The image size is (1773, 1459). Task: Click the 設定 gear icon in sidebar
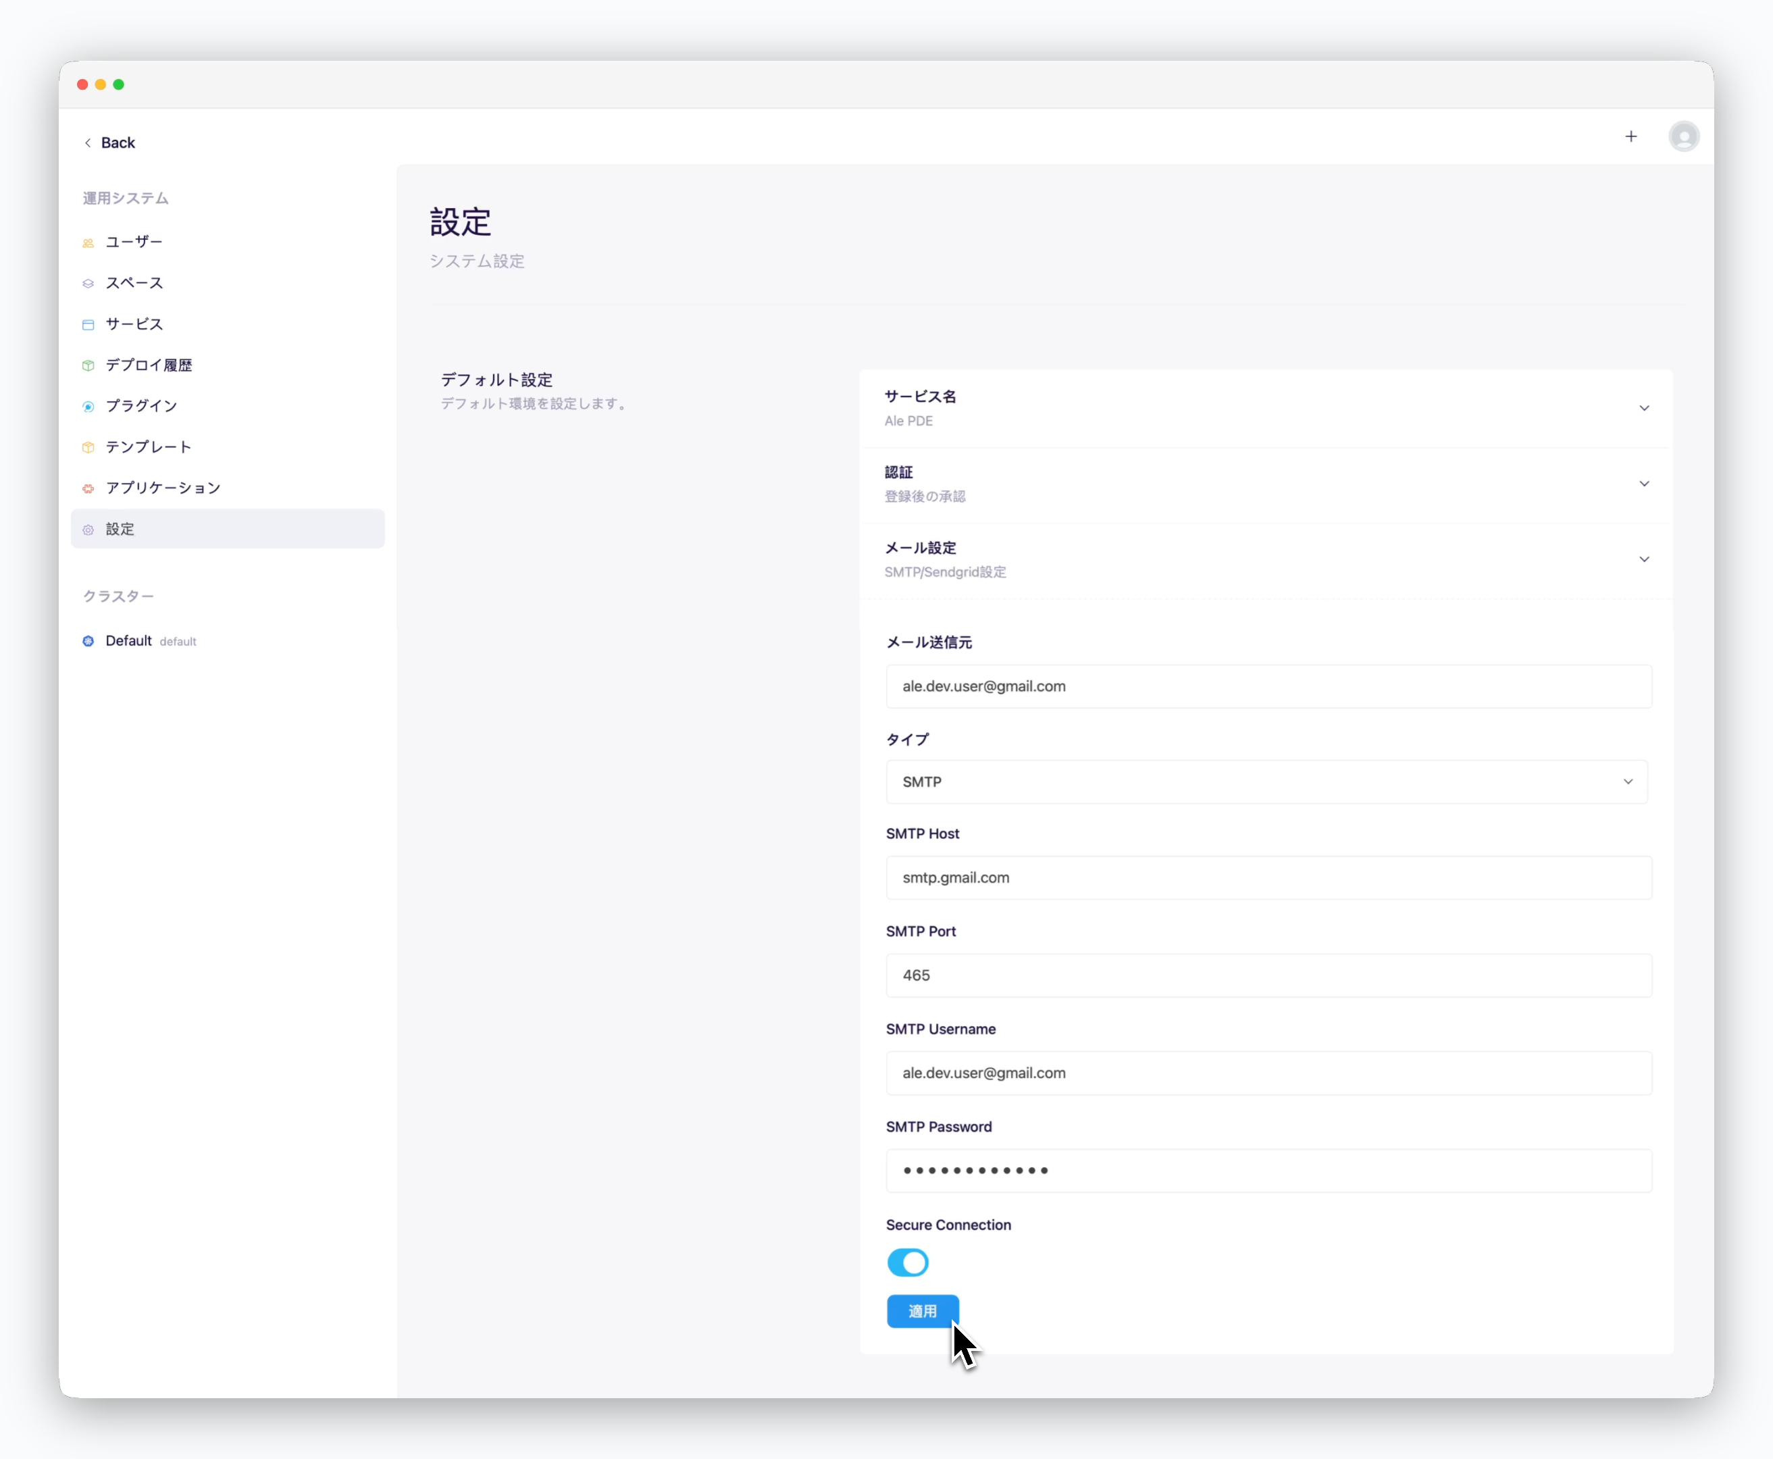88,530
